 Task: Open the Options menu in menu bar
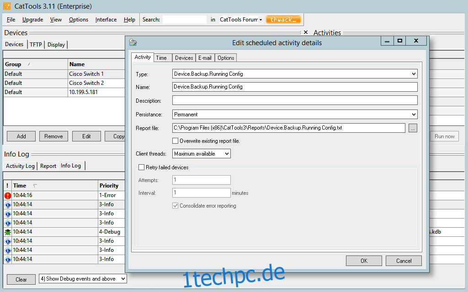tap(79, 20)
